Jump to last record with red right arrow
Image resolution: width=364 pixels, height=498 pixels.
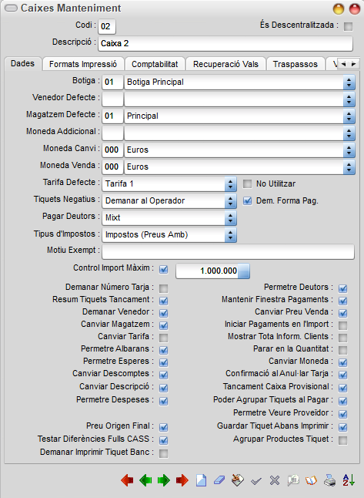point(182,480)
